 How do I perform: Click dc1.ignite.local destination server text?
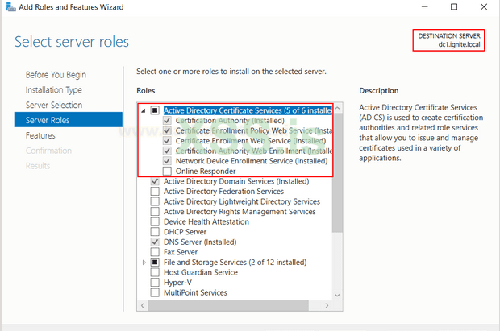pos(459,44)
